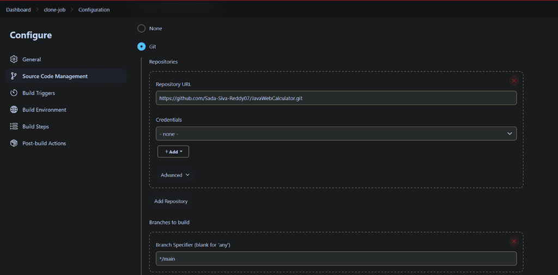Expand the Advanced section
The width and height of the screenshot is (558, 275).
point(175,175)
